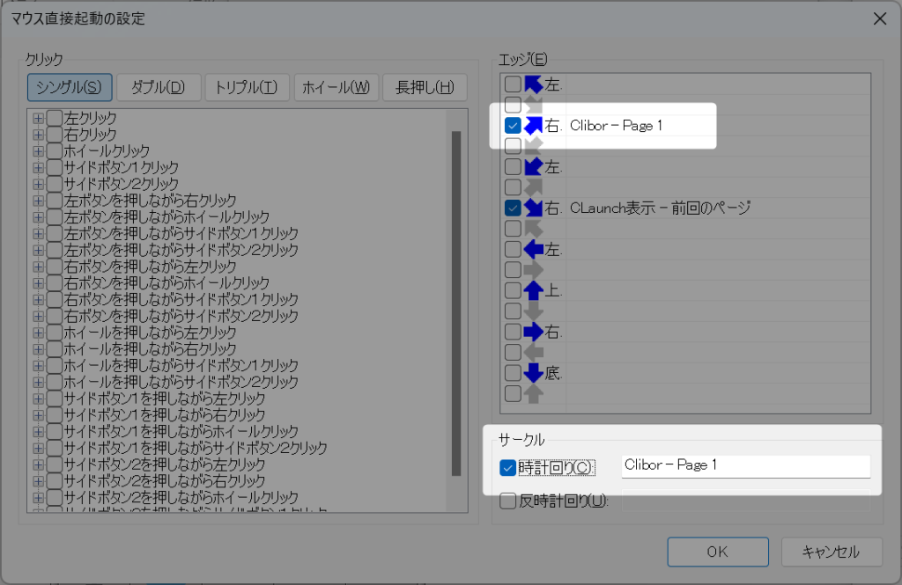Open the 長押し(H) tab
The width and height of the screenshot is (902, 585).
(425, 87)
